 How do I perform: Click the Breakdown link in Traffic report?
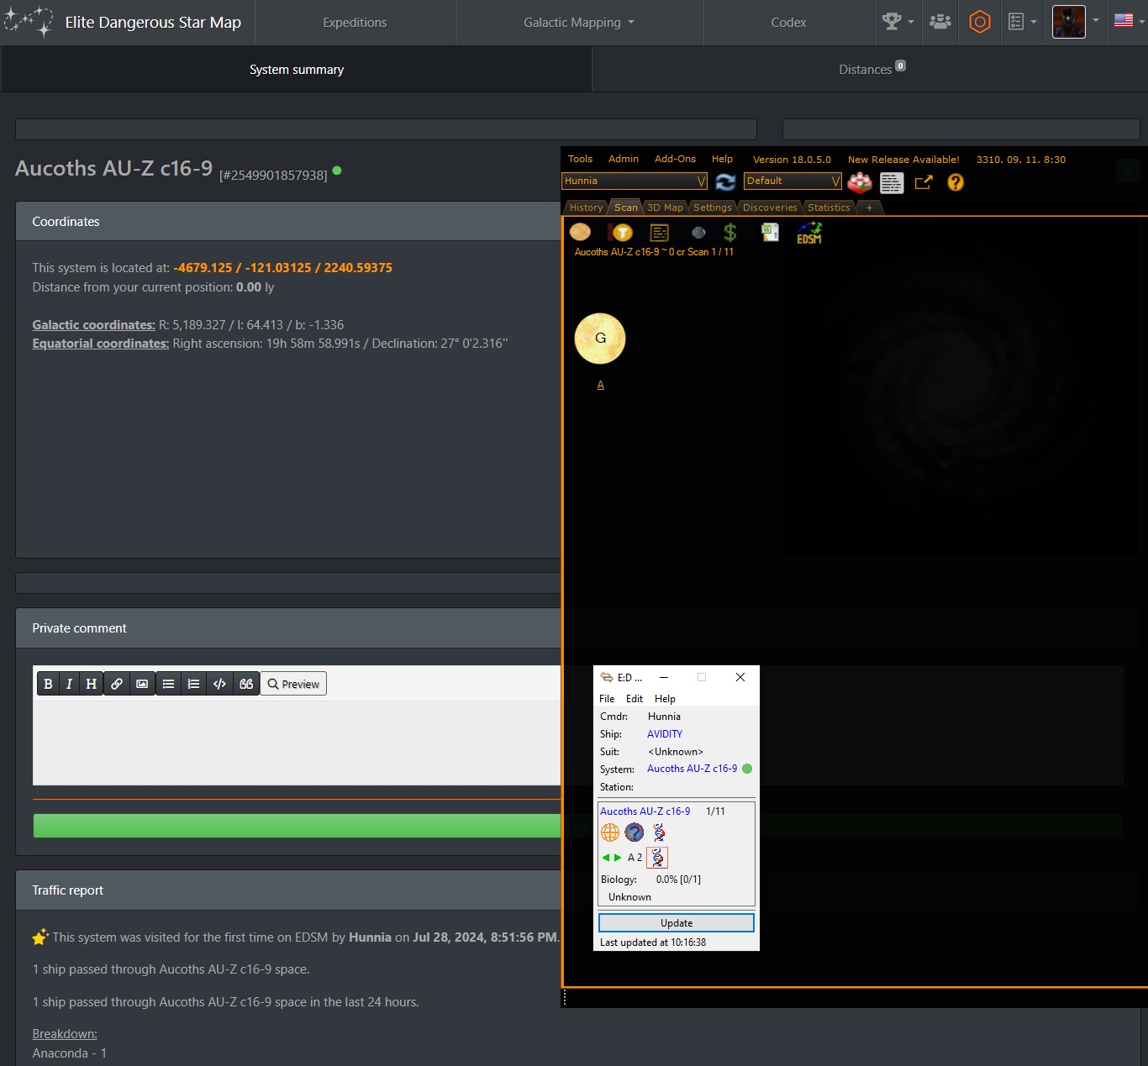(x=65, y=1033)
